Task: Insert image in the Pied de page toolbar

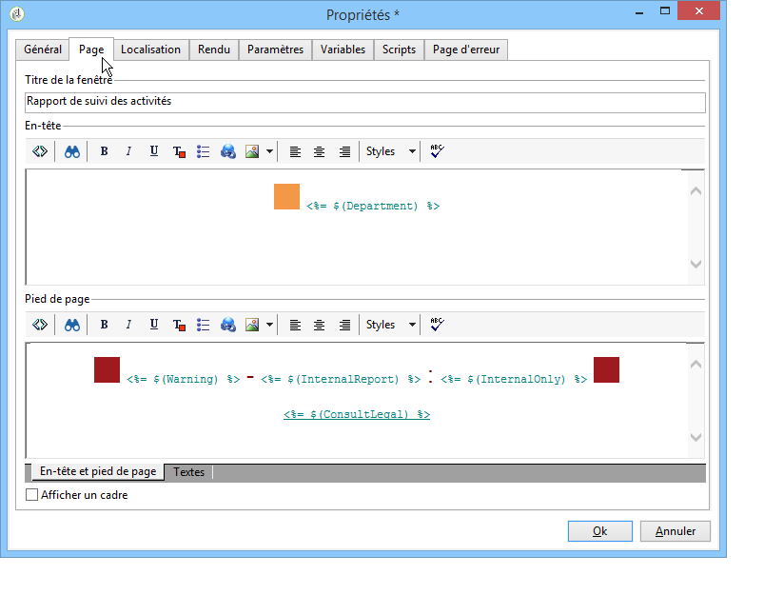Action: pyautogui.click(x=252, y=325)
